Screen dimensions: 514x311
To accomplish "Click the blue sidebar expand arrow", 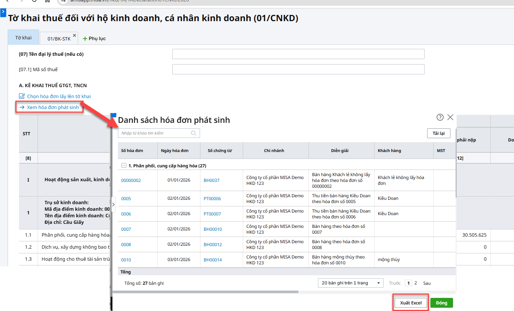I will [x=3, y=12].
